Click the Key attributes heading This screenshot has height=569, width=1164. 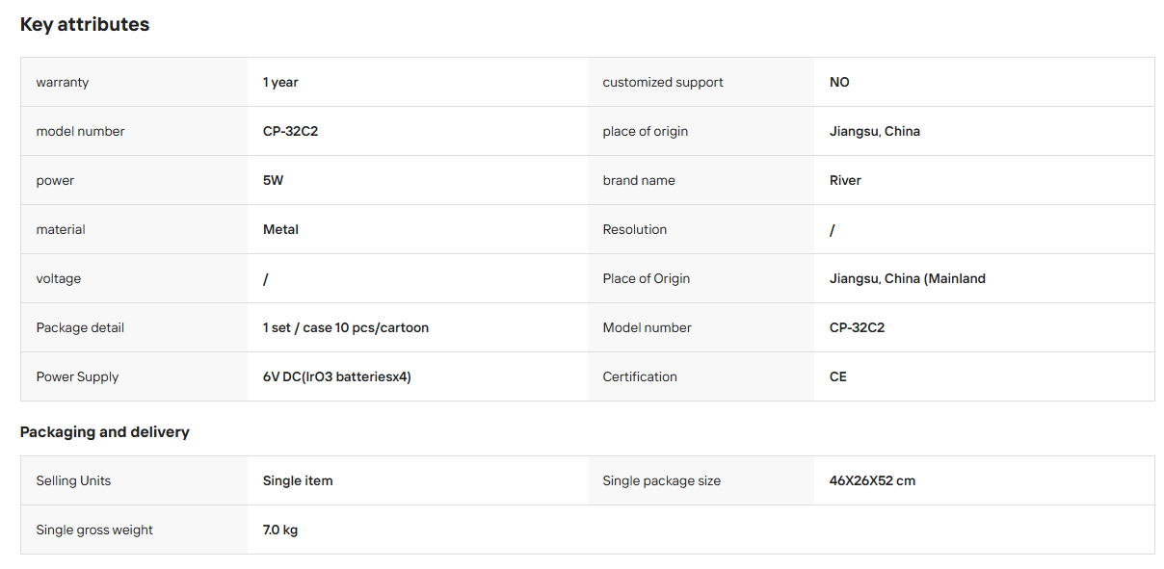(x=85, y=24)
